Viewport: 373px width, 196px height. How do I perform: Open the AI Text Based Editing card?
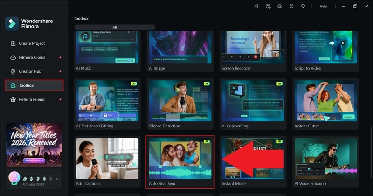107,104
